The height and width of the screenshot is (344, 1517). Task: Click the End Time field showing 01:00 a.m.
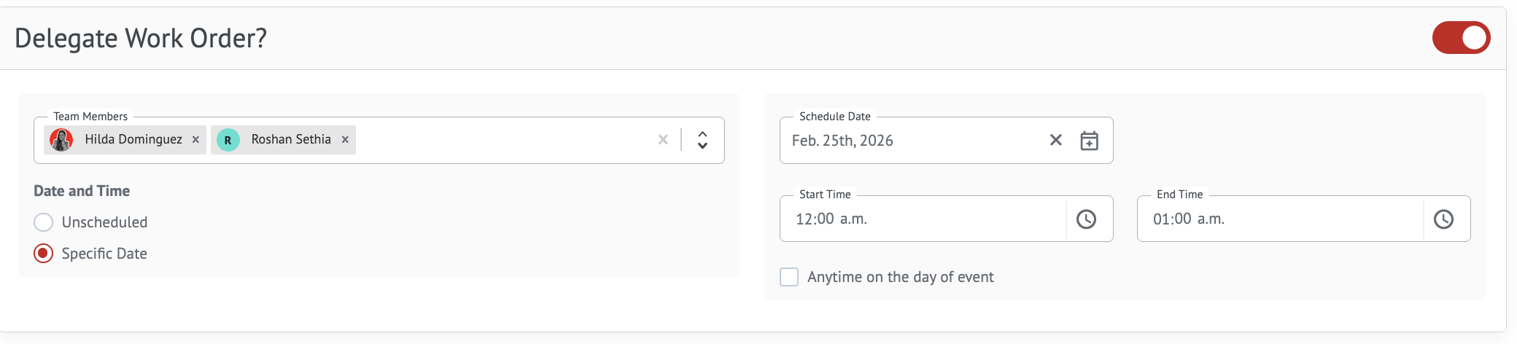[x=1276, y=219]
